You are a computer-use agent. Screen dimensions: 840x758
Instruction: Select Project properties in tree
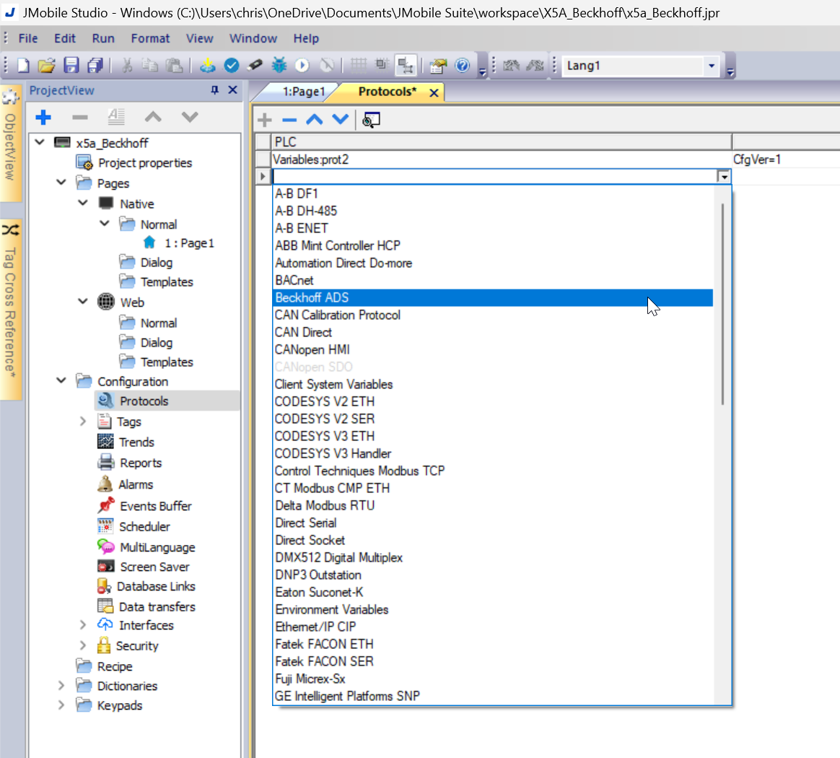tap(144, 163)
